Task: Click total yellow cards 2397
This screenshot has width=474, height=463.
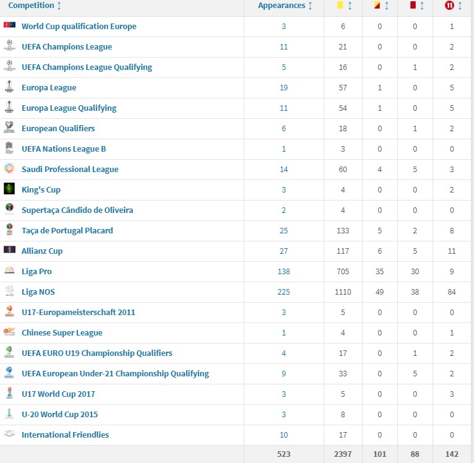Action: 343,454
